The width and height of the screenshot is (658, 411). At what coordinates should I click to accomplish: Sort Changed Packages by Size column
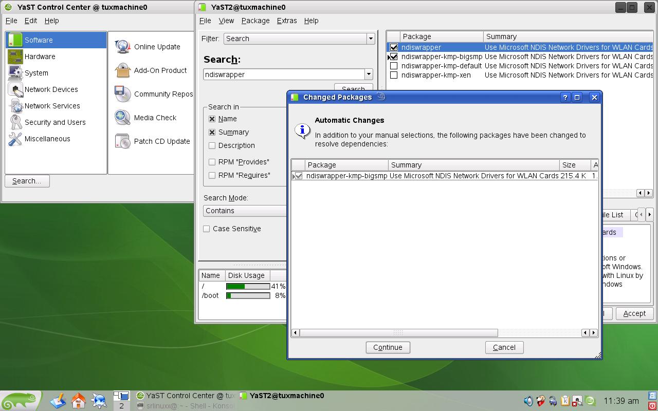[x=575, y=165]
